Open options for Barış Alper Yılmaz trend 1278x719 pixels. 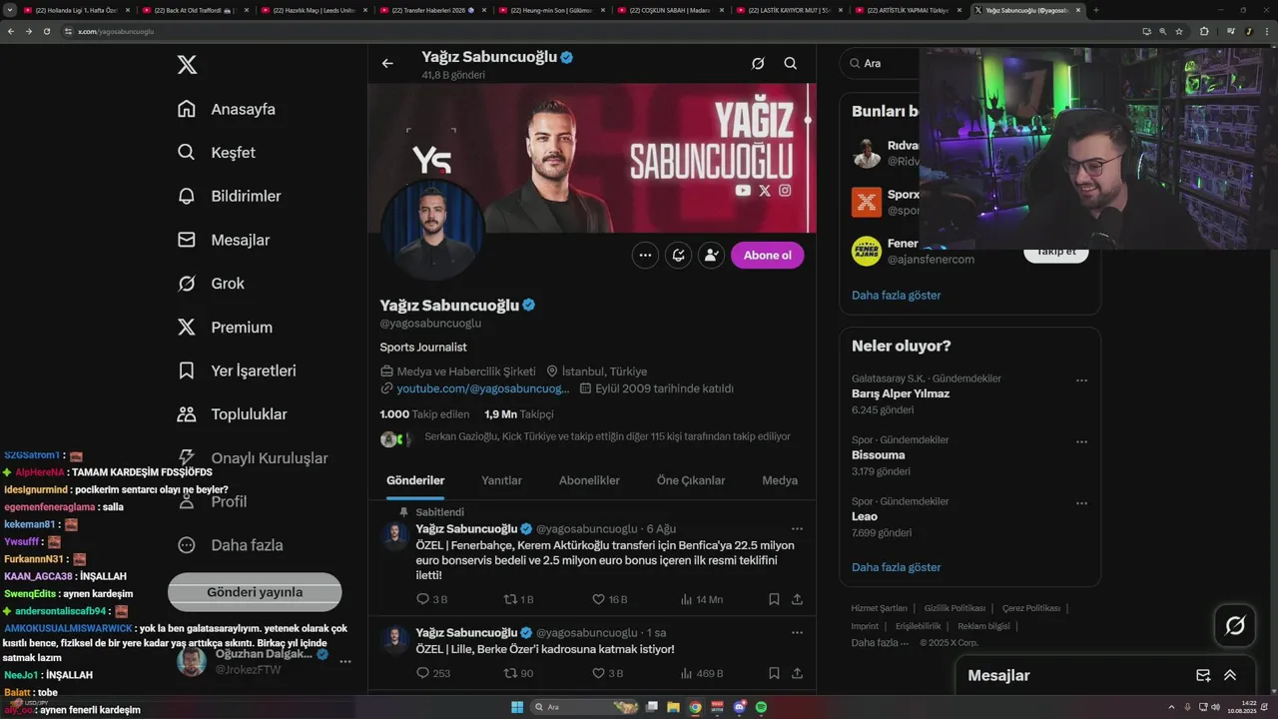pos(1081,380)
